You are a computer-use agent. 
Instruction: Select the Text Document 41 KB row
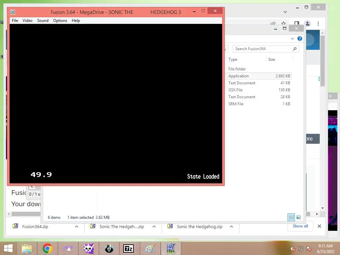coord(258,83)
